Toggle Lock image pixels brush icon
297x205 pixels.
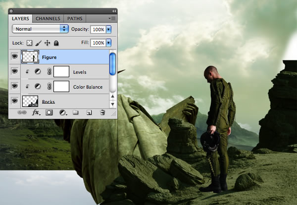(x=38, y=43)
